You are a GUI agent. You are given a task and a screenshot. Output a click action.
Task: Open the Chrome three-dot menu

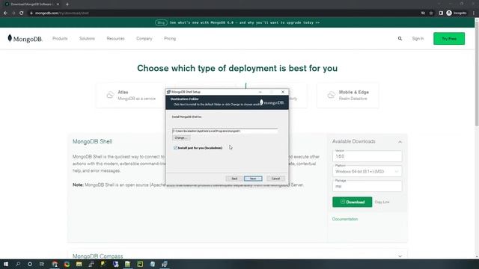474,13
